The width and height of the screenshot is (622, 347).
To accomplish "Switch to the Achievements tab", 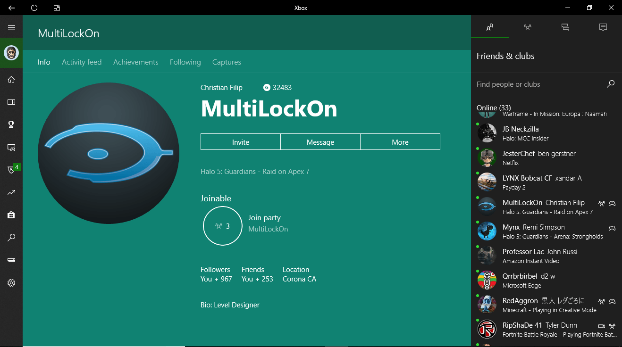I will pos(135,62).
